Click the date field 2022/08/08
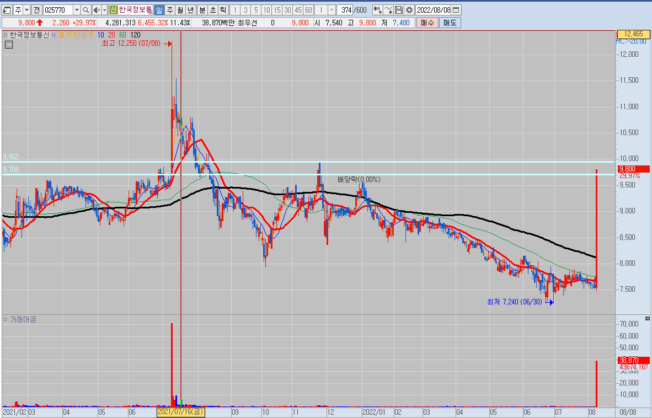The height and width of the screenshot is (418, 652). click(x=433, y=10)
